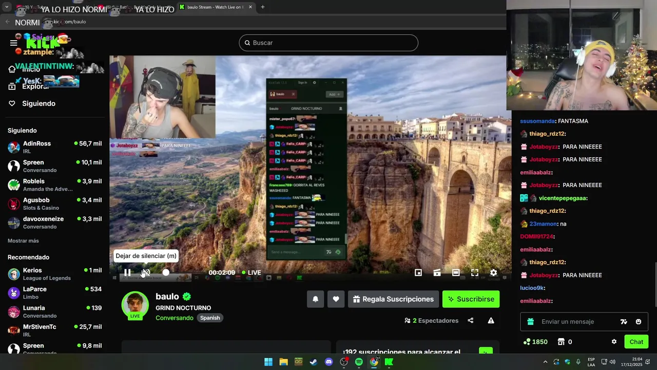Open the emoji picker in chat

click(x=639, y=322)
